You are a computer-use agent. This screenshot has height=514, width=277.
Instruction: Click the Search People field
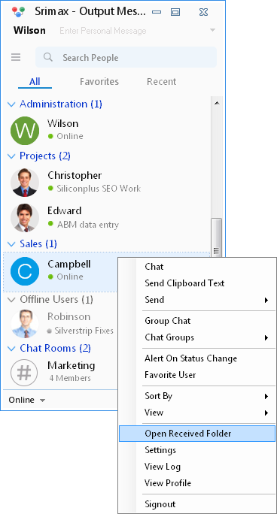click(126, 57)
